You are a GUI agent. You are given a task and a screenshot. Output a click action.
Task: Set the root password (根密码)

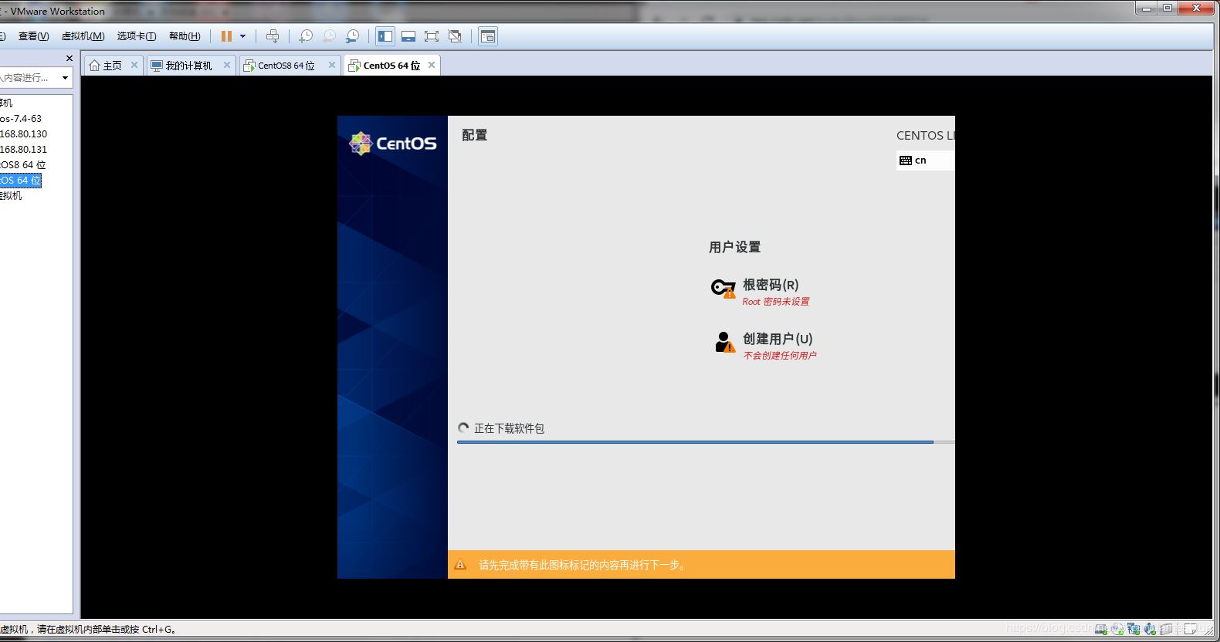770,285
